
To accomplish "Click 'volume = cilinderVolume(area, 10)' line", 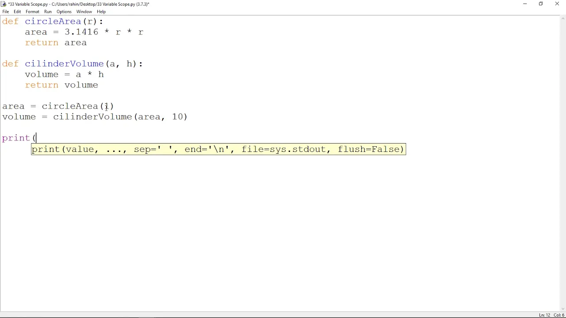I will pos(95,117).
